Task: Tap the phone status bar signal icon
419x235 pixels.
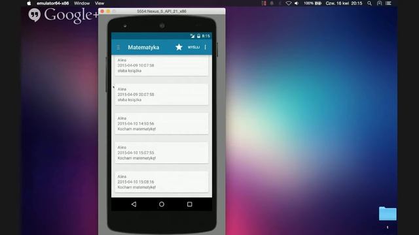Action: pyautogui.click(x=192, y=36)
